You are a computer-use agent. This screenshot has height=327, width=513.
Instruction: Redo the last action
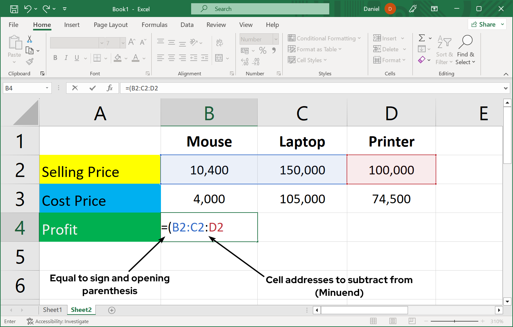[x=46, y=9]
